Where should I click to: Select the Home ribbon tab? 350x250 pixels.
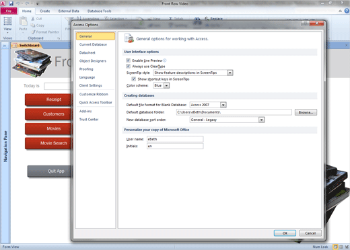(27, 11)
